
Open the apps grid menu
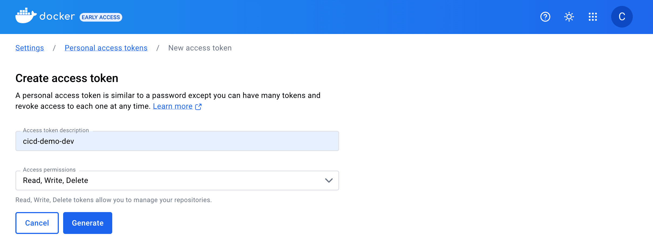pyautogui.click(x=593, y=17)
